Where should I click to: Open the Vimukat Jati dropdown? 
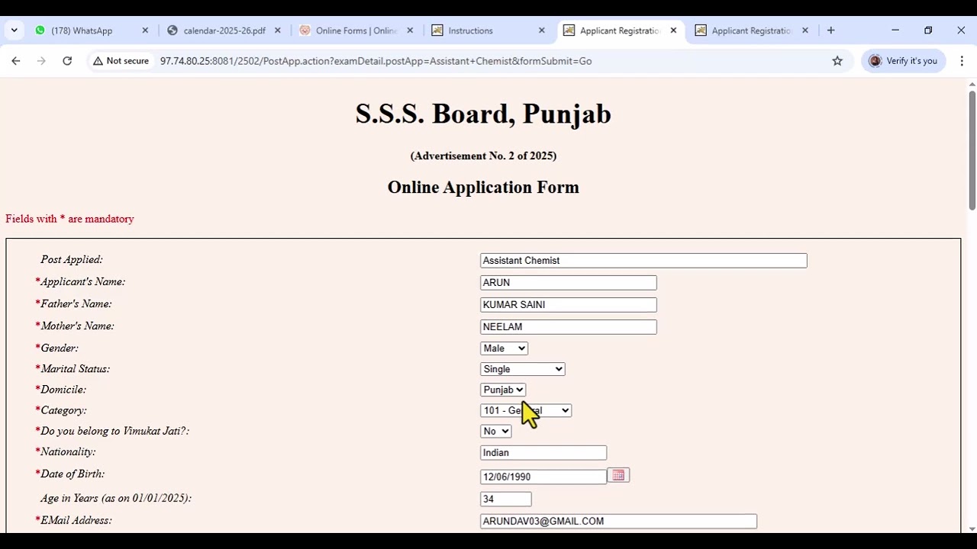(x=495, y=432)
